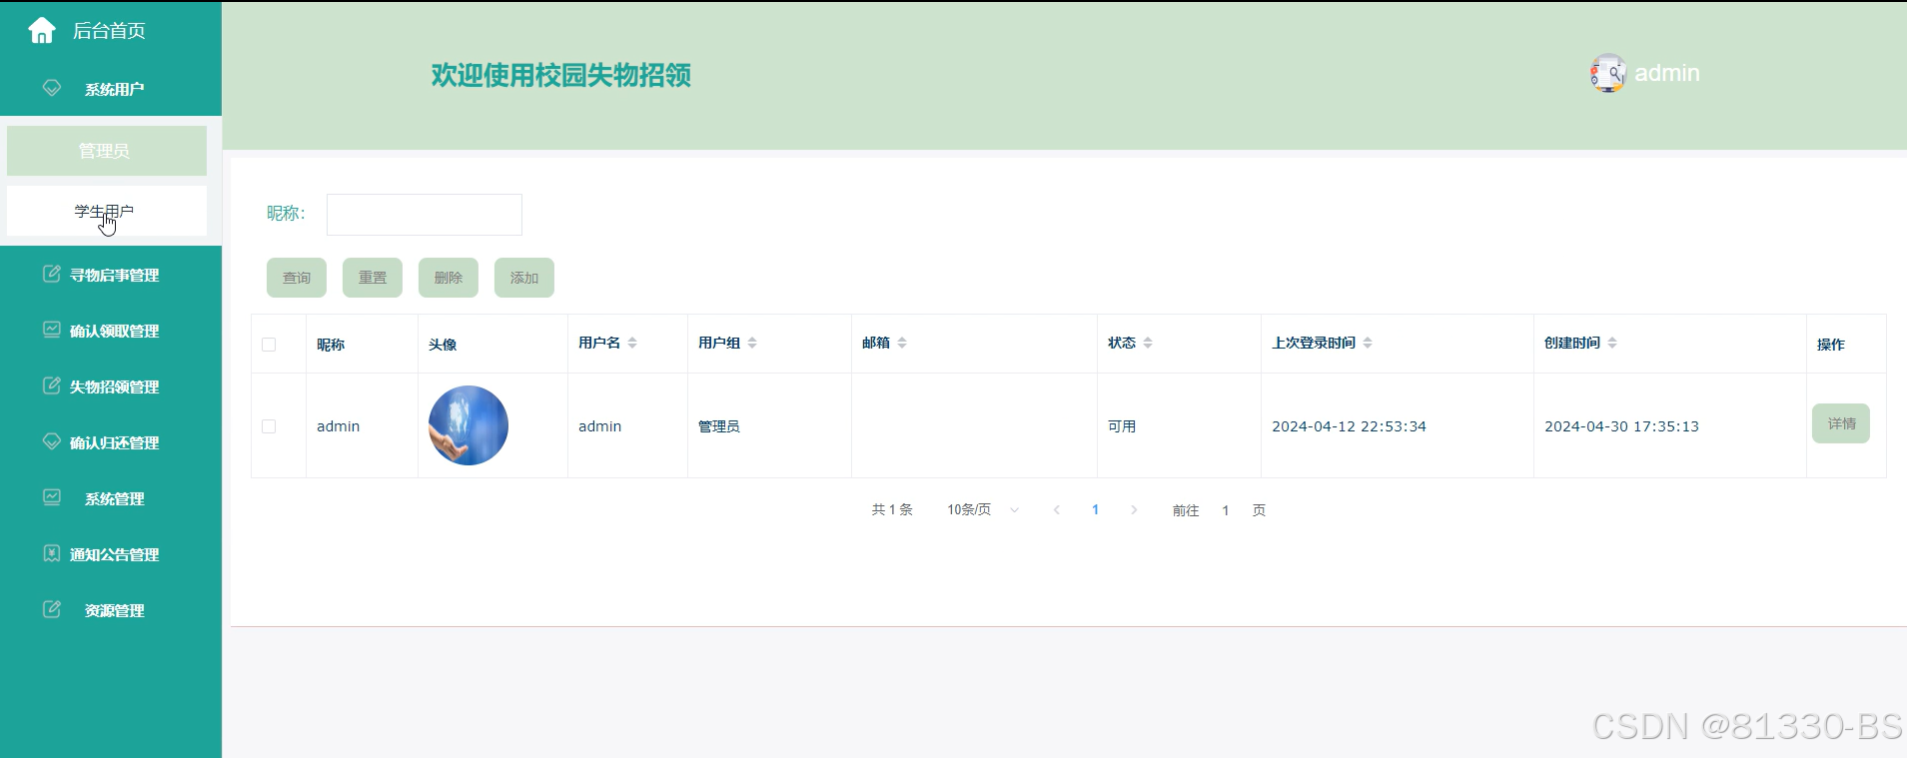Viewport: 1907px width, 758px height.
Task: Sort the table by 状态 column arrows
Action: coord(1148,343)
